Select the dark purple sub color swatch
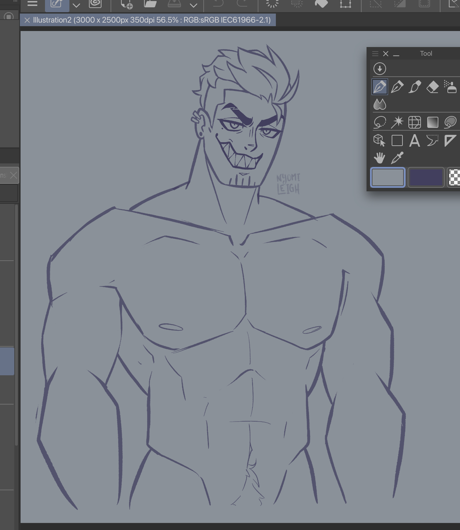This screenshot has width=460, height=530. click(426, 177)
